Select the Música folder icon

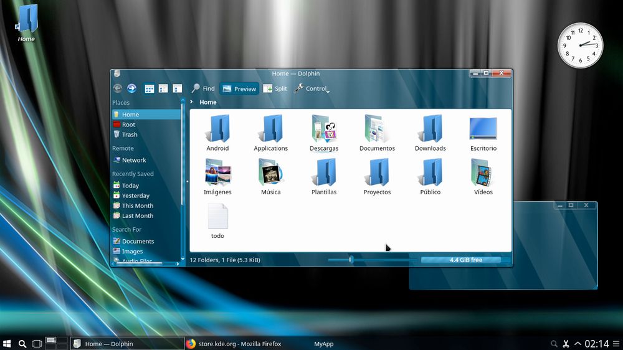(270, 173)
